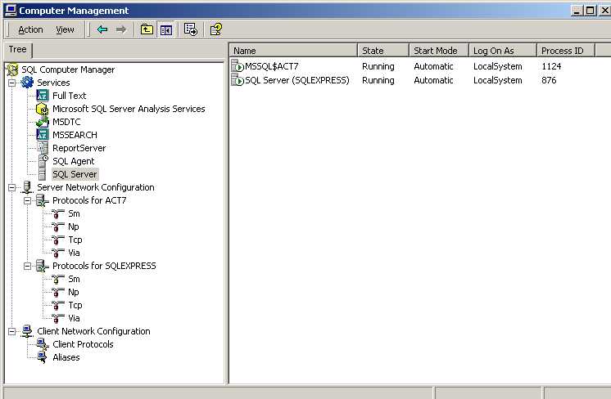Click the Computer Management title bar icon
The height and width of the screenshot is (399, 611).
coord(11,10)
